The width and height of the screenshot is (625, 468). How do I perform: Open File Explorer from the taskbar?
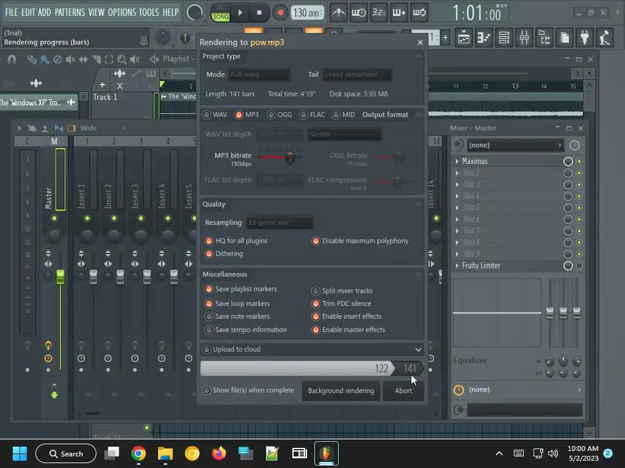pyautogui.click(x=165, y=453)
